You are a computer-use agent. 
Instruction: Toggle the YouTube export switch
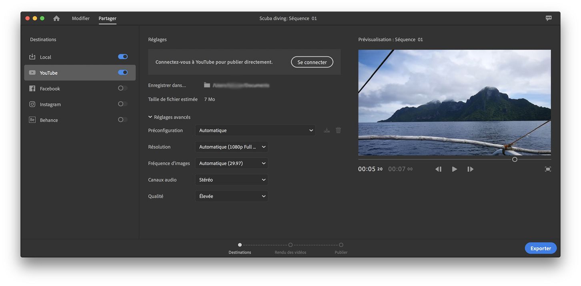[122, 72]
